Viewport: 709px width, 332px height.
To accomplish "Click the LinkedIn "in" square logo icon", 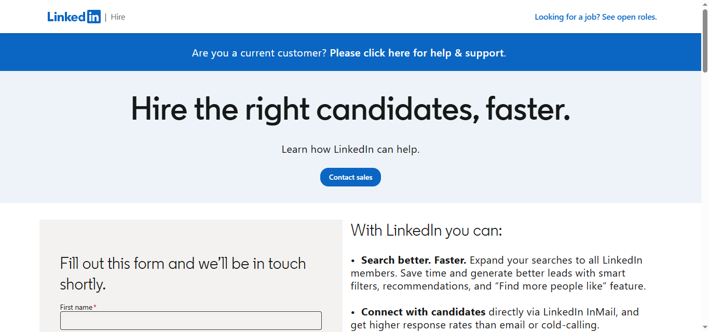I will point(94,16).
